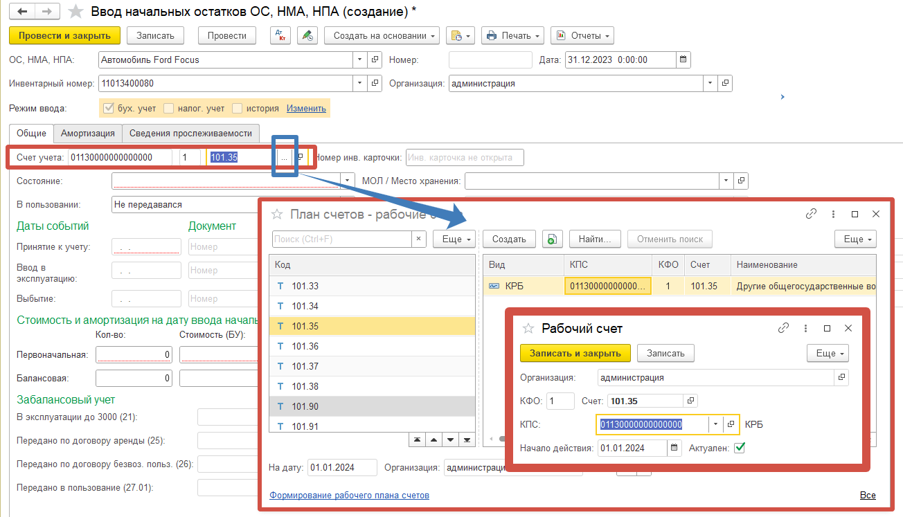Uncheck the Актуален checkbox
Viewport: 903px width, 517px height.
(x=740, y=448)
